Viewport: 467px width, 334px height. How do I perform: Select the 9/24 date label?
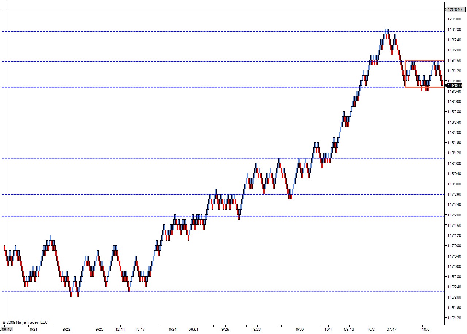click(173, 329)
